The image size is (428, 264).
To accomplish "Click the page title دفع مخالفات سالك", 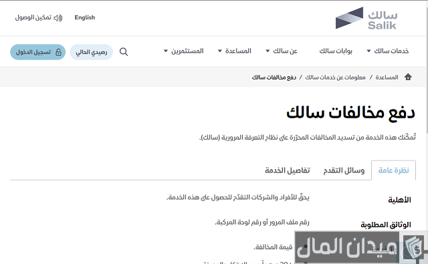I will [350, 113].
